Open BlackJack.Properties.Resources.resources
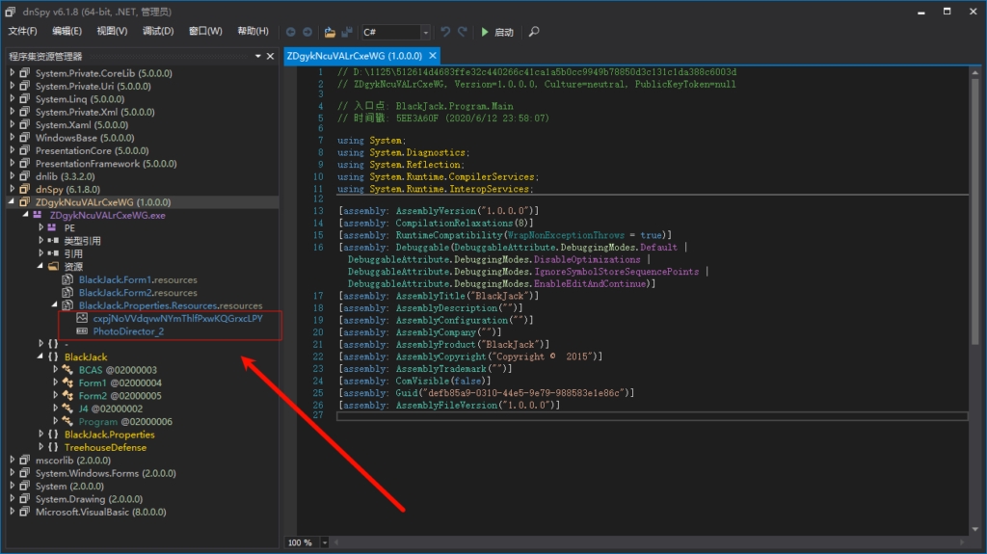The image size is (987, 554). [x=171, y=305]
